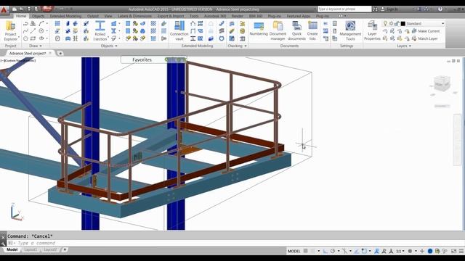Click the Save icon in quick access
The image size is (465, 261).
click(29, 9)
